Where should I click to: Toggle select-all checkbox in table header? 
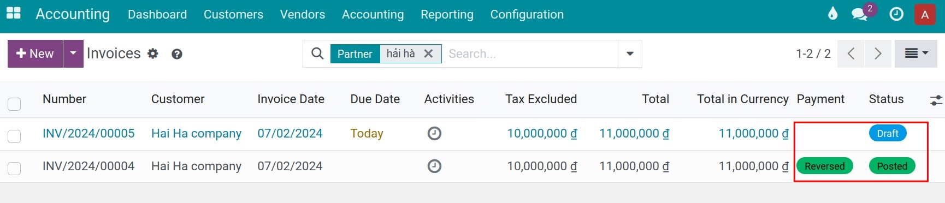(x=14, y=104)
